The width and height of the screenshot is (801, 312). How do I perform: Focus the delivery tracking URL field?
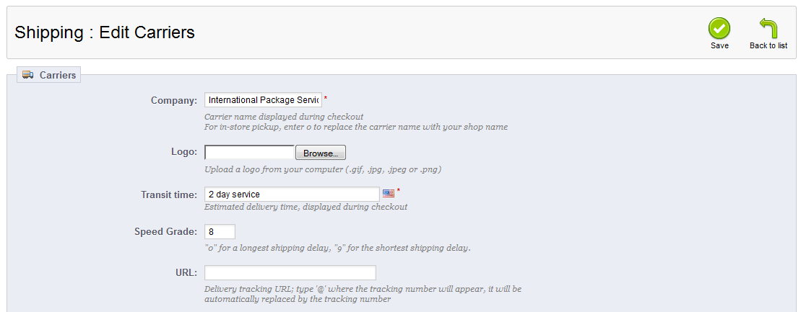coord(290,272)
